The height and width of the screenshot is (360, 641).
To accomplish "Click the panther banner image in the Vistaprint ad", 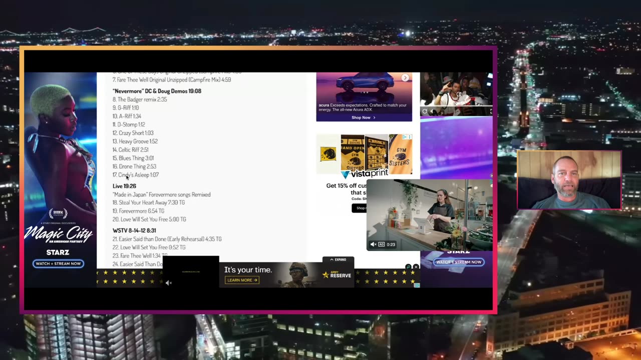I will (x=329, y=153).
